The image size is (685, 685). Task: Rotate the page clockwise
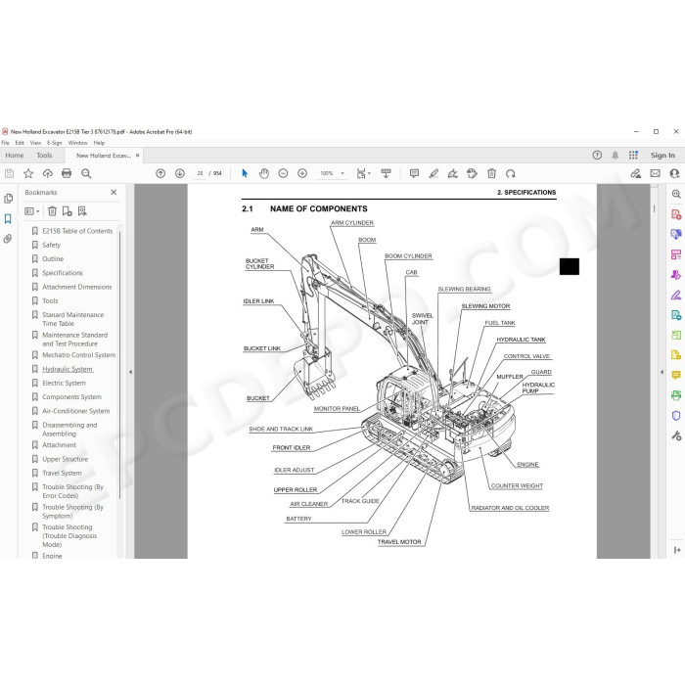[x=510, y=173]
